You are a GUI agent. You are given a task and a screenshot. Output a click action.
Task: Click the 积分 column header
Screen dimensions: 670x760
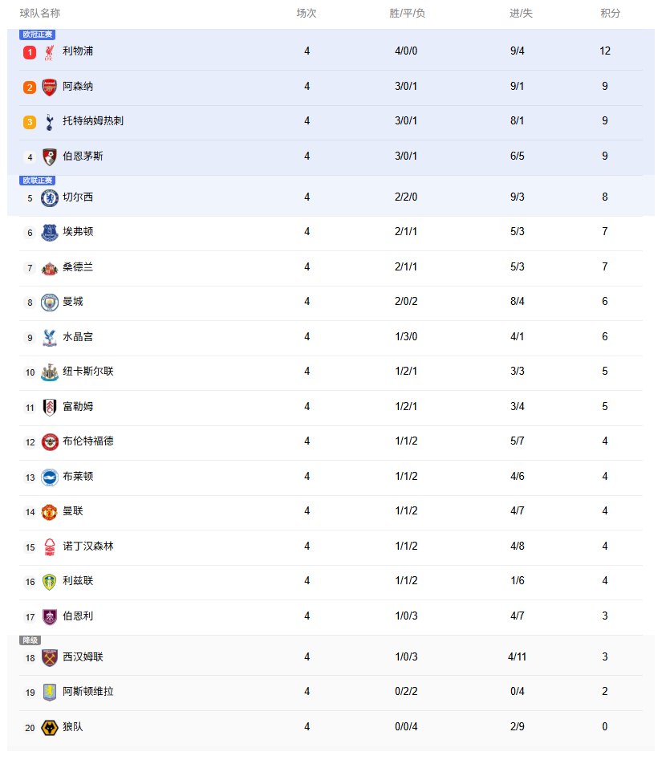tap(610, 14)
